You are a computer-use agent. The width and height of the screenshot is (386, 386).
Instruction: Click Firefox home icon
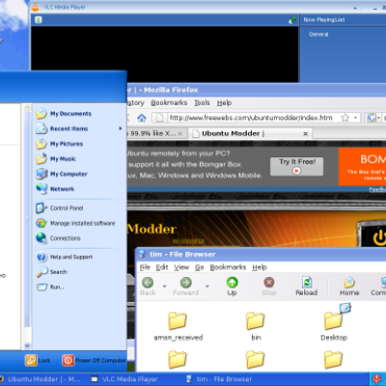click(142, 118)
